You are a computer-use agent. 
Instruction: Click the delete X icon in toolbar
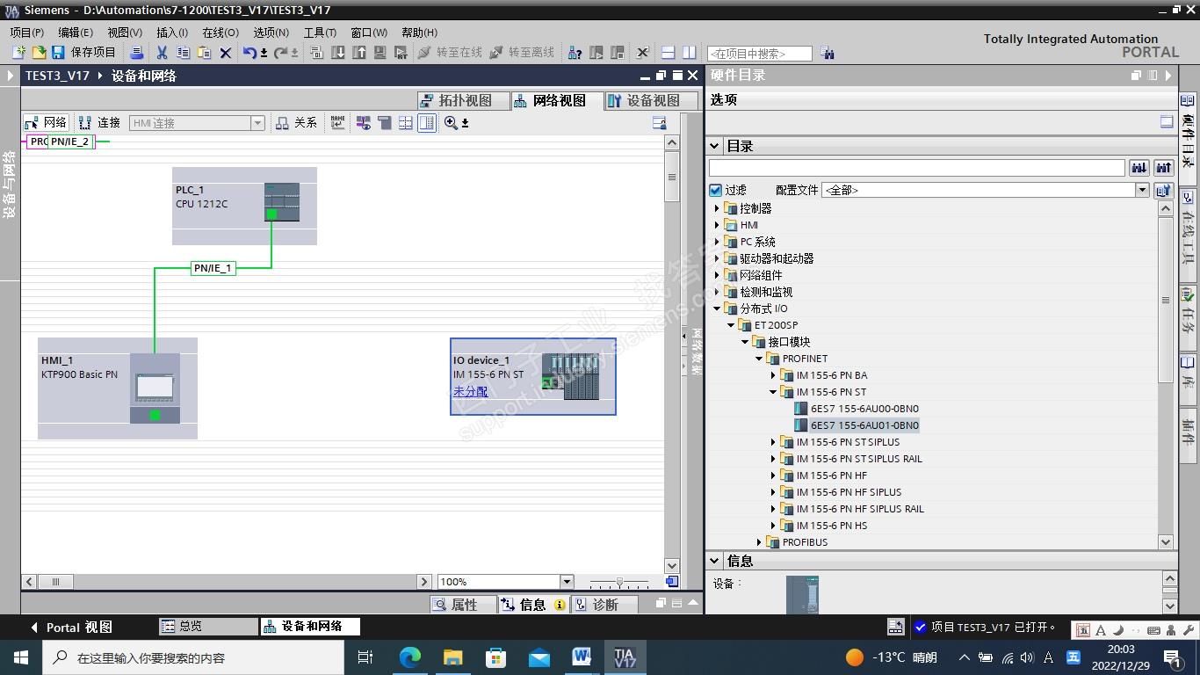[226, 53]
